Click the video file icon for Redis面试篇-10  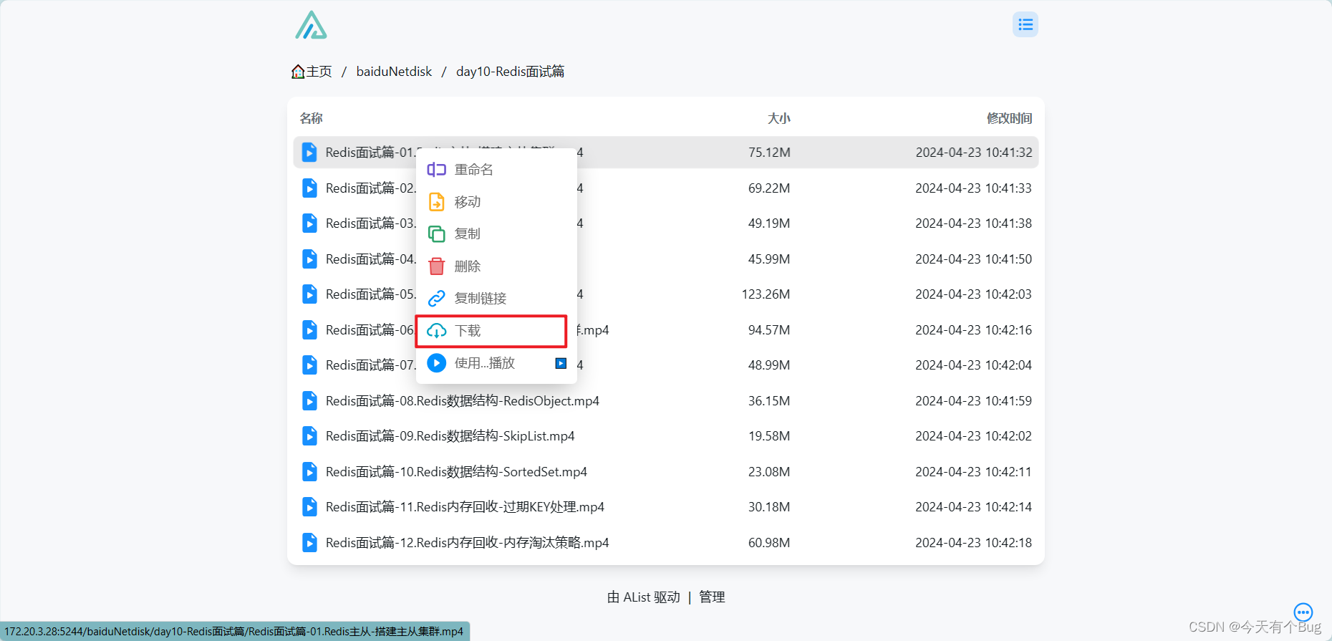pos(309,472)
